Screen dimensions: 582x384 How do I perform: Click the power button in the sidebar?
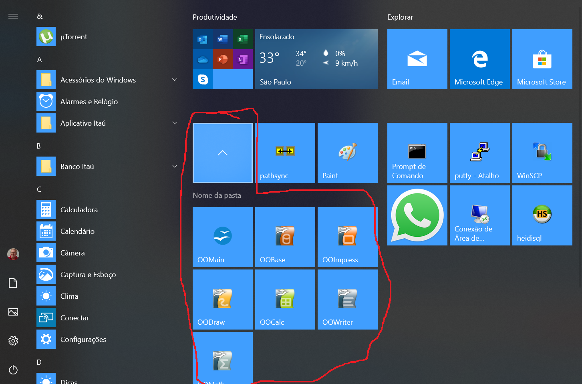point(13,370)
